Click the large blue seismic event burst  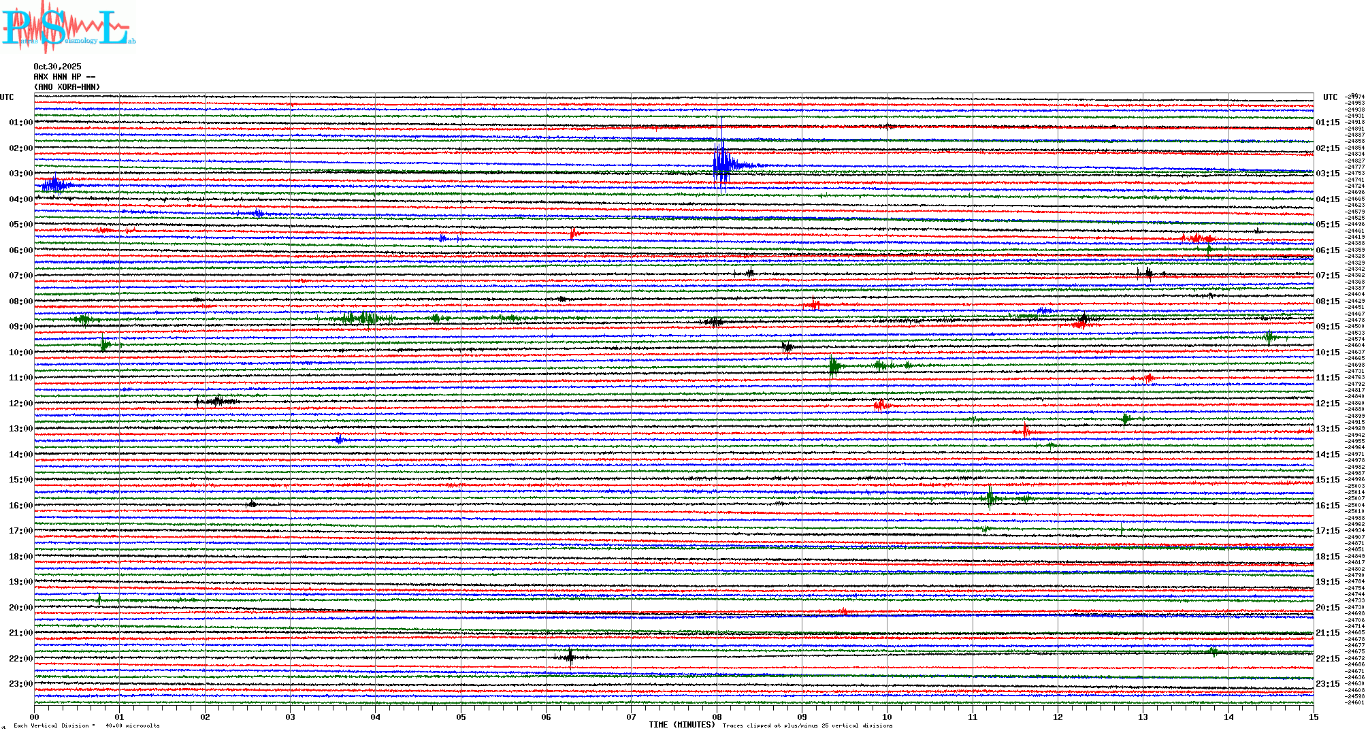pyautogui.click(x=723, y=163)
